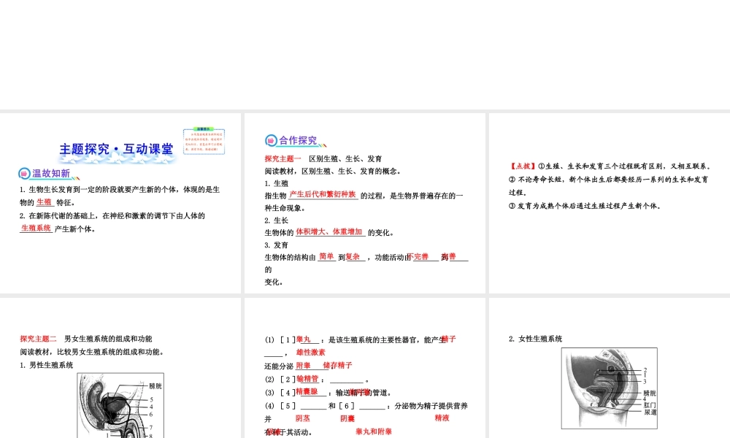730x438 pixels.
Task: Select the red answer 精囊腺 after [4]
Action: pos(307,391)
